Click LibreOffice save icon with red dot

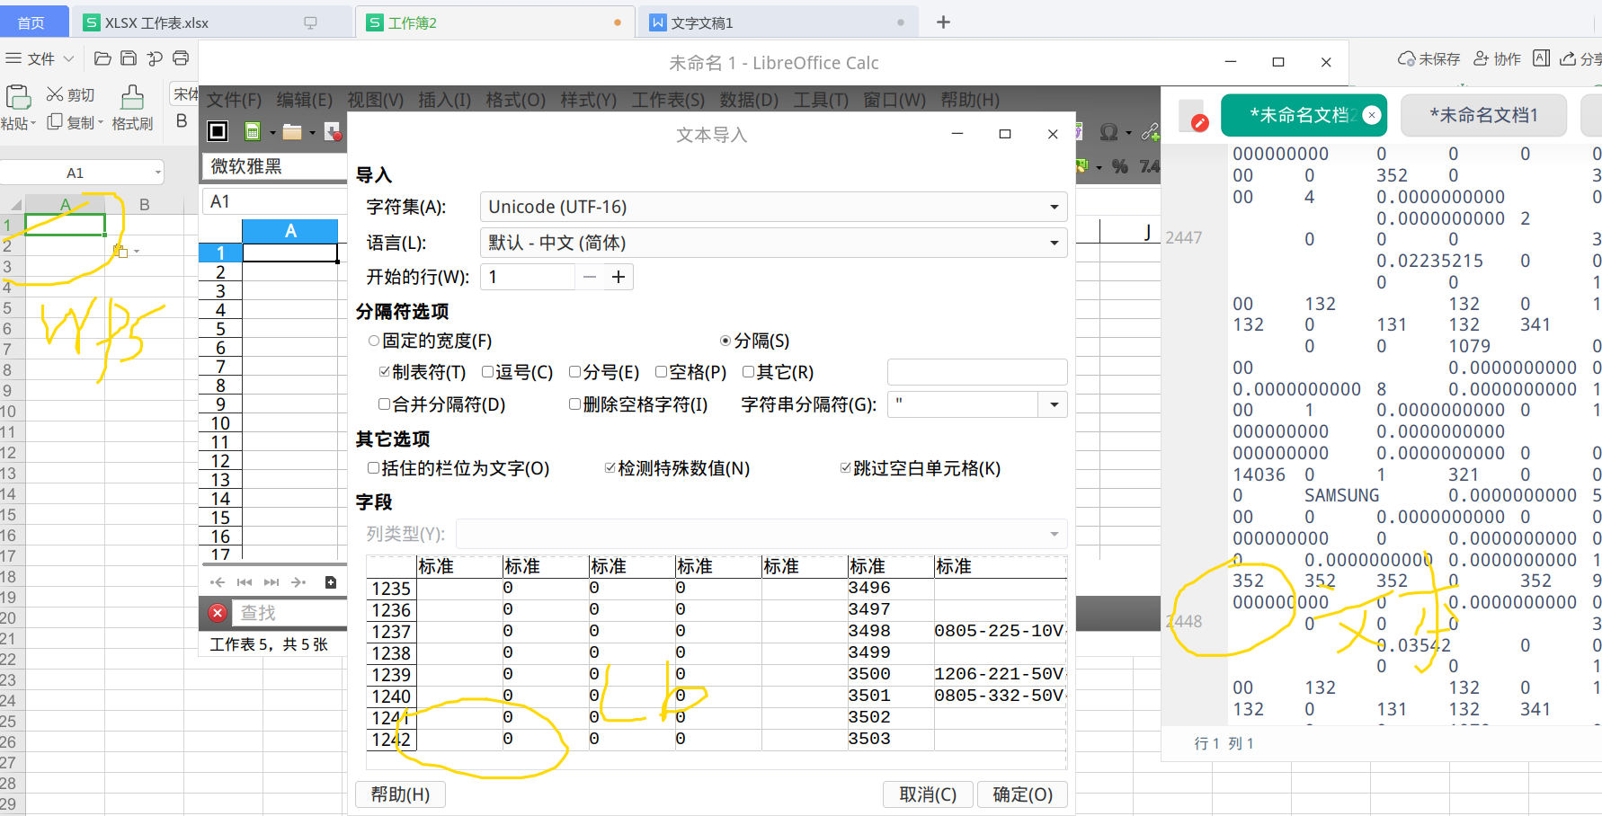pos(332,132)
